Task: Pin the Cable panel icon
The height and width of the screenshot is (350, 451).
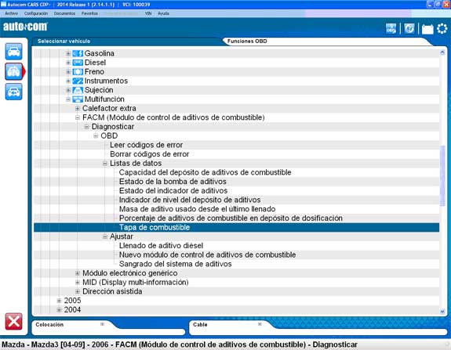Action: (x=260, y=324)
